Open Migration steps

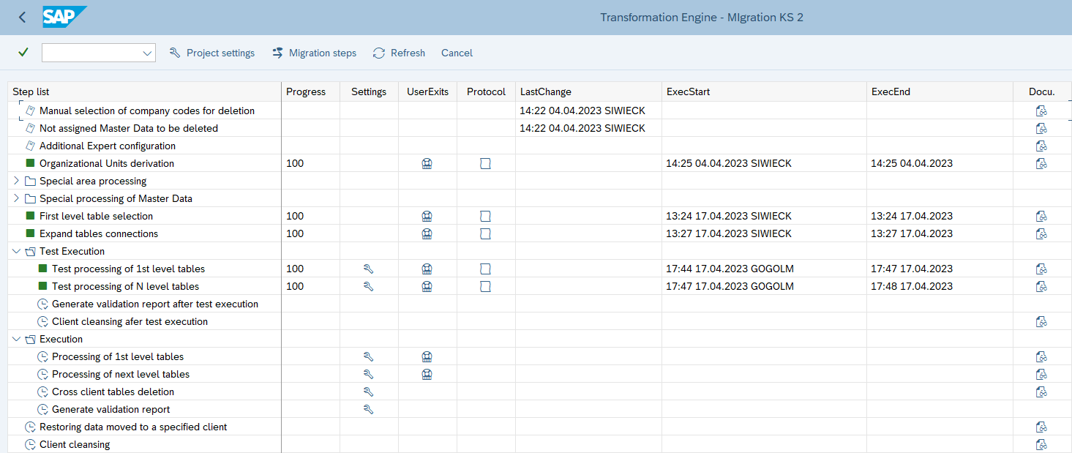click(x=314, y=53)
